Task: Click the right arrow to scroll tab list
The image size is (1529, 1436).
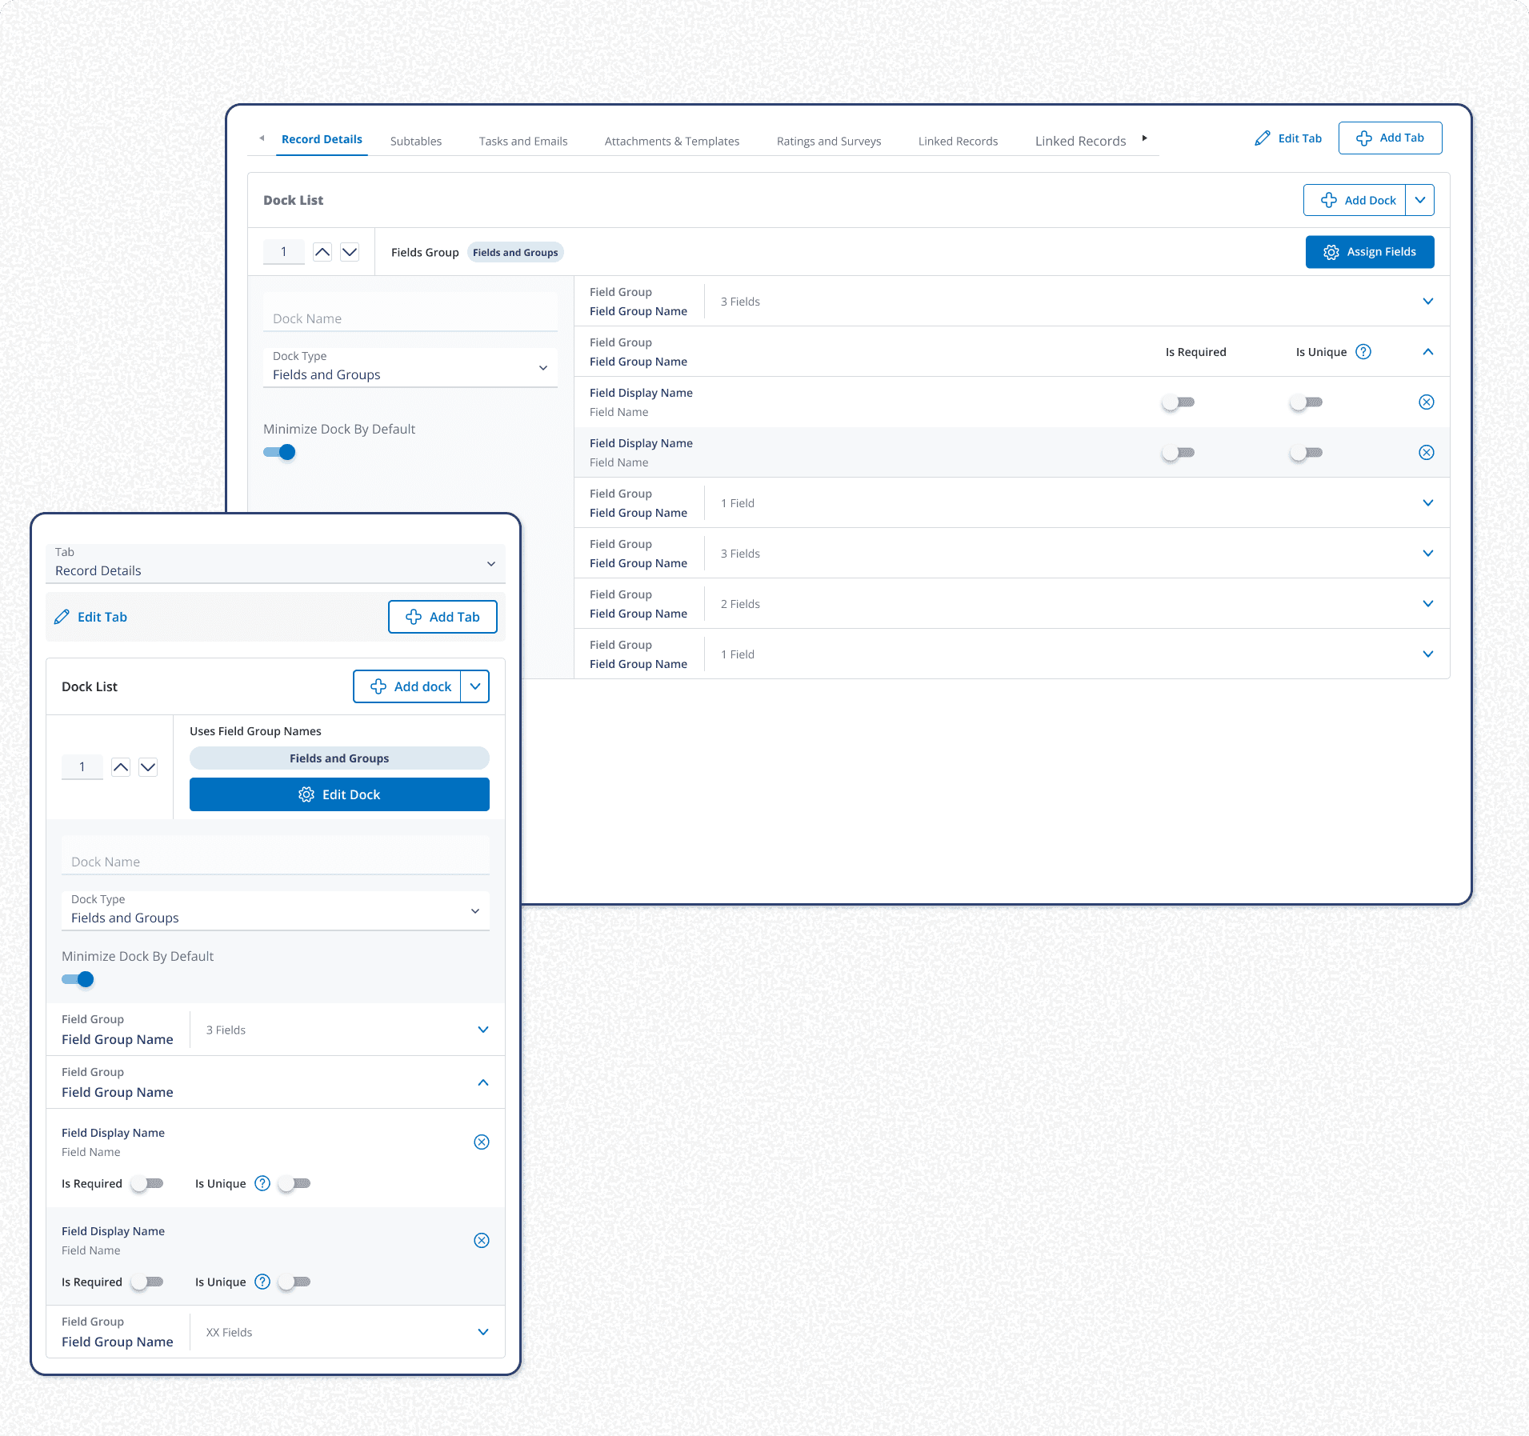Action: 1145,138
